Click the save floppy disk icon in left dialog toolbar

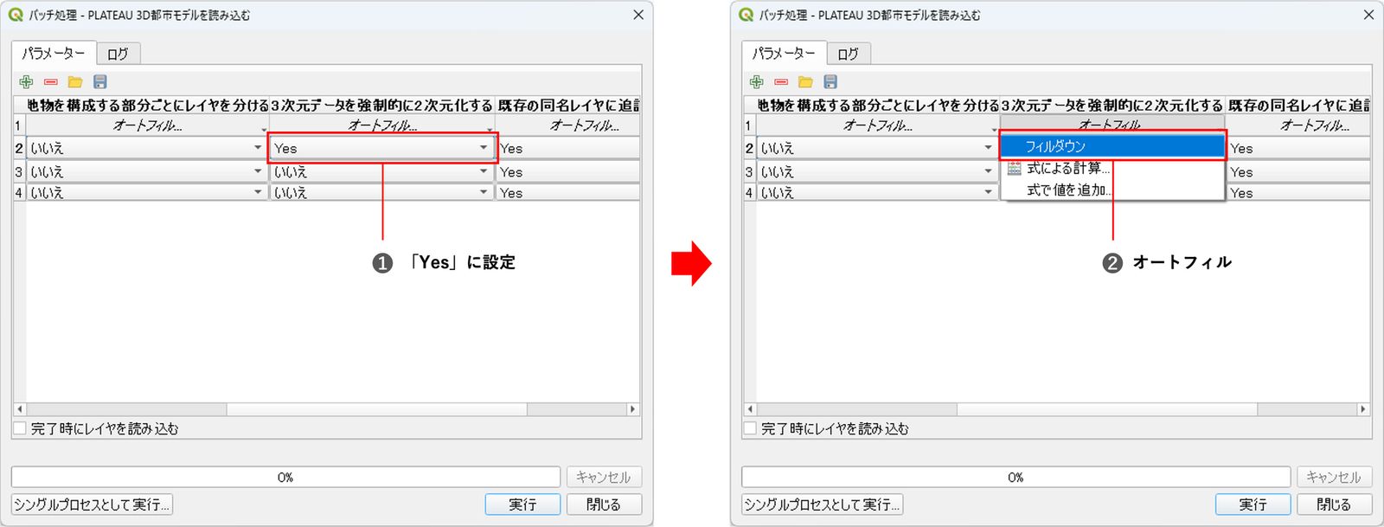point(100,82)
